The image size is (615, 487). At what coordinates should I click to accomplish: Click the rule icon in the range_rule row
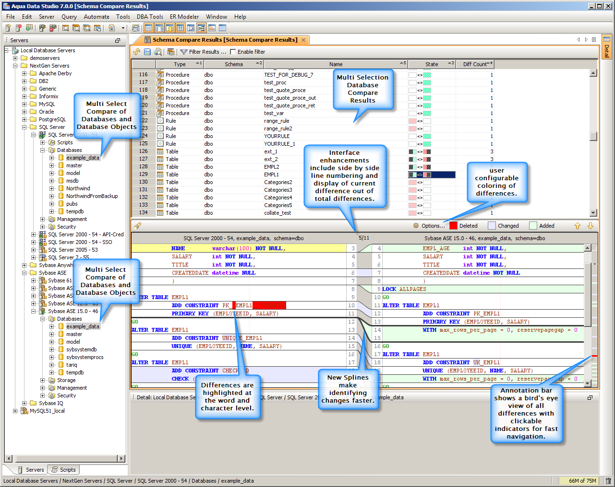160,121
